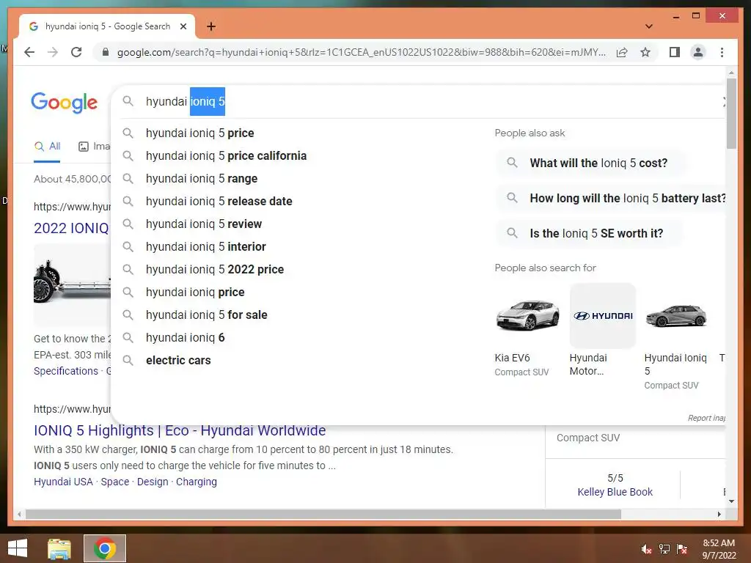
Task: Open the 2022 IONIQ result title link
Action: (x=71, y=228)
